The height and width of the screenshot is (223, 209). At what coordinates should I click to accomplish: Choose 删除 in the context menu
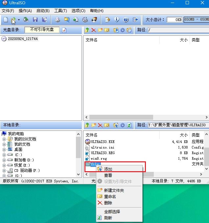(119, 203)
